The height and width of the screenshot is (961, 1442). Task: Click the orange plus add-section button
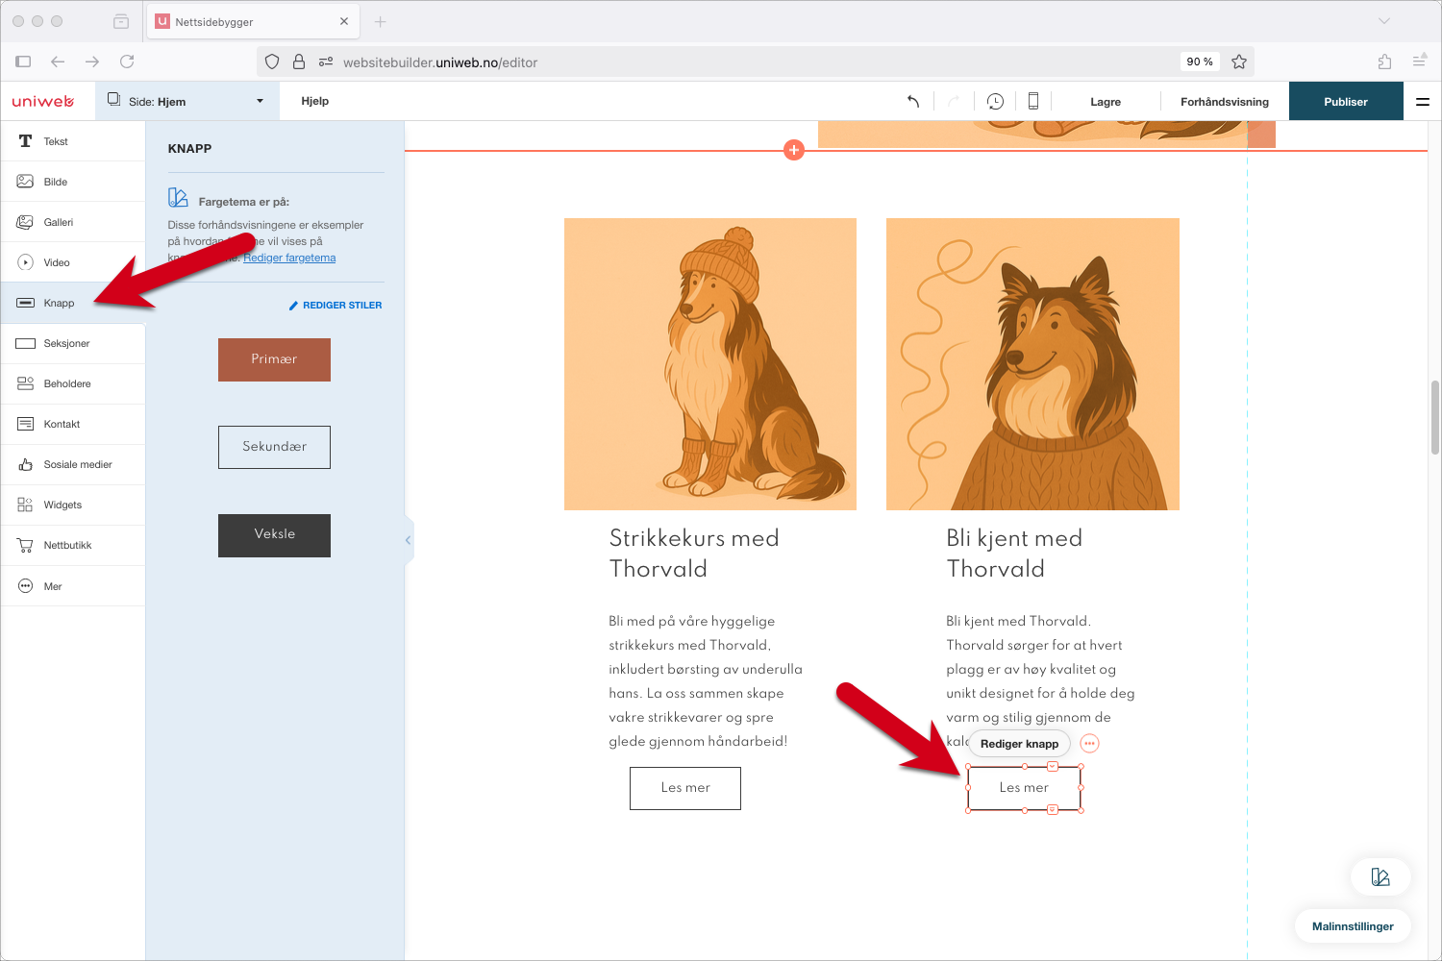[794, 150]
